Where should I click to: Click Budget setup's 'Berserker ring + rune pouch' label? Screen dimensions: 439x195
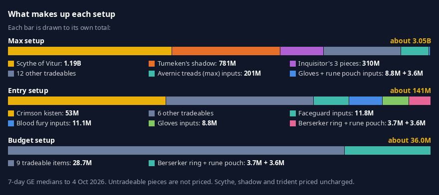(x=221, y=163)
